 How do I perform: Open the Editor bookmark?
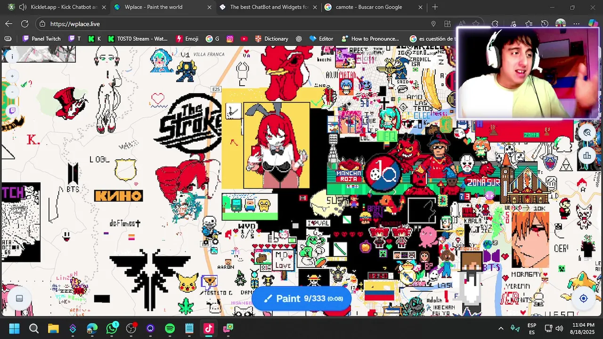click(321, 39)
